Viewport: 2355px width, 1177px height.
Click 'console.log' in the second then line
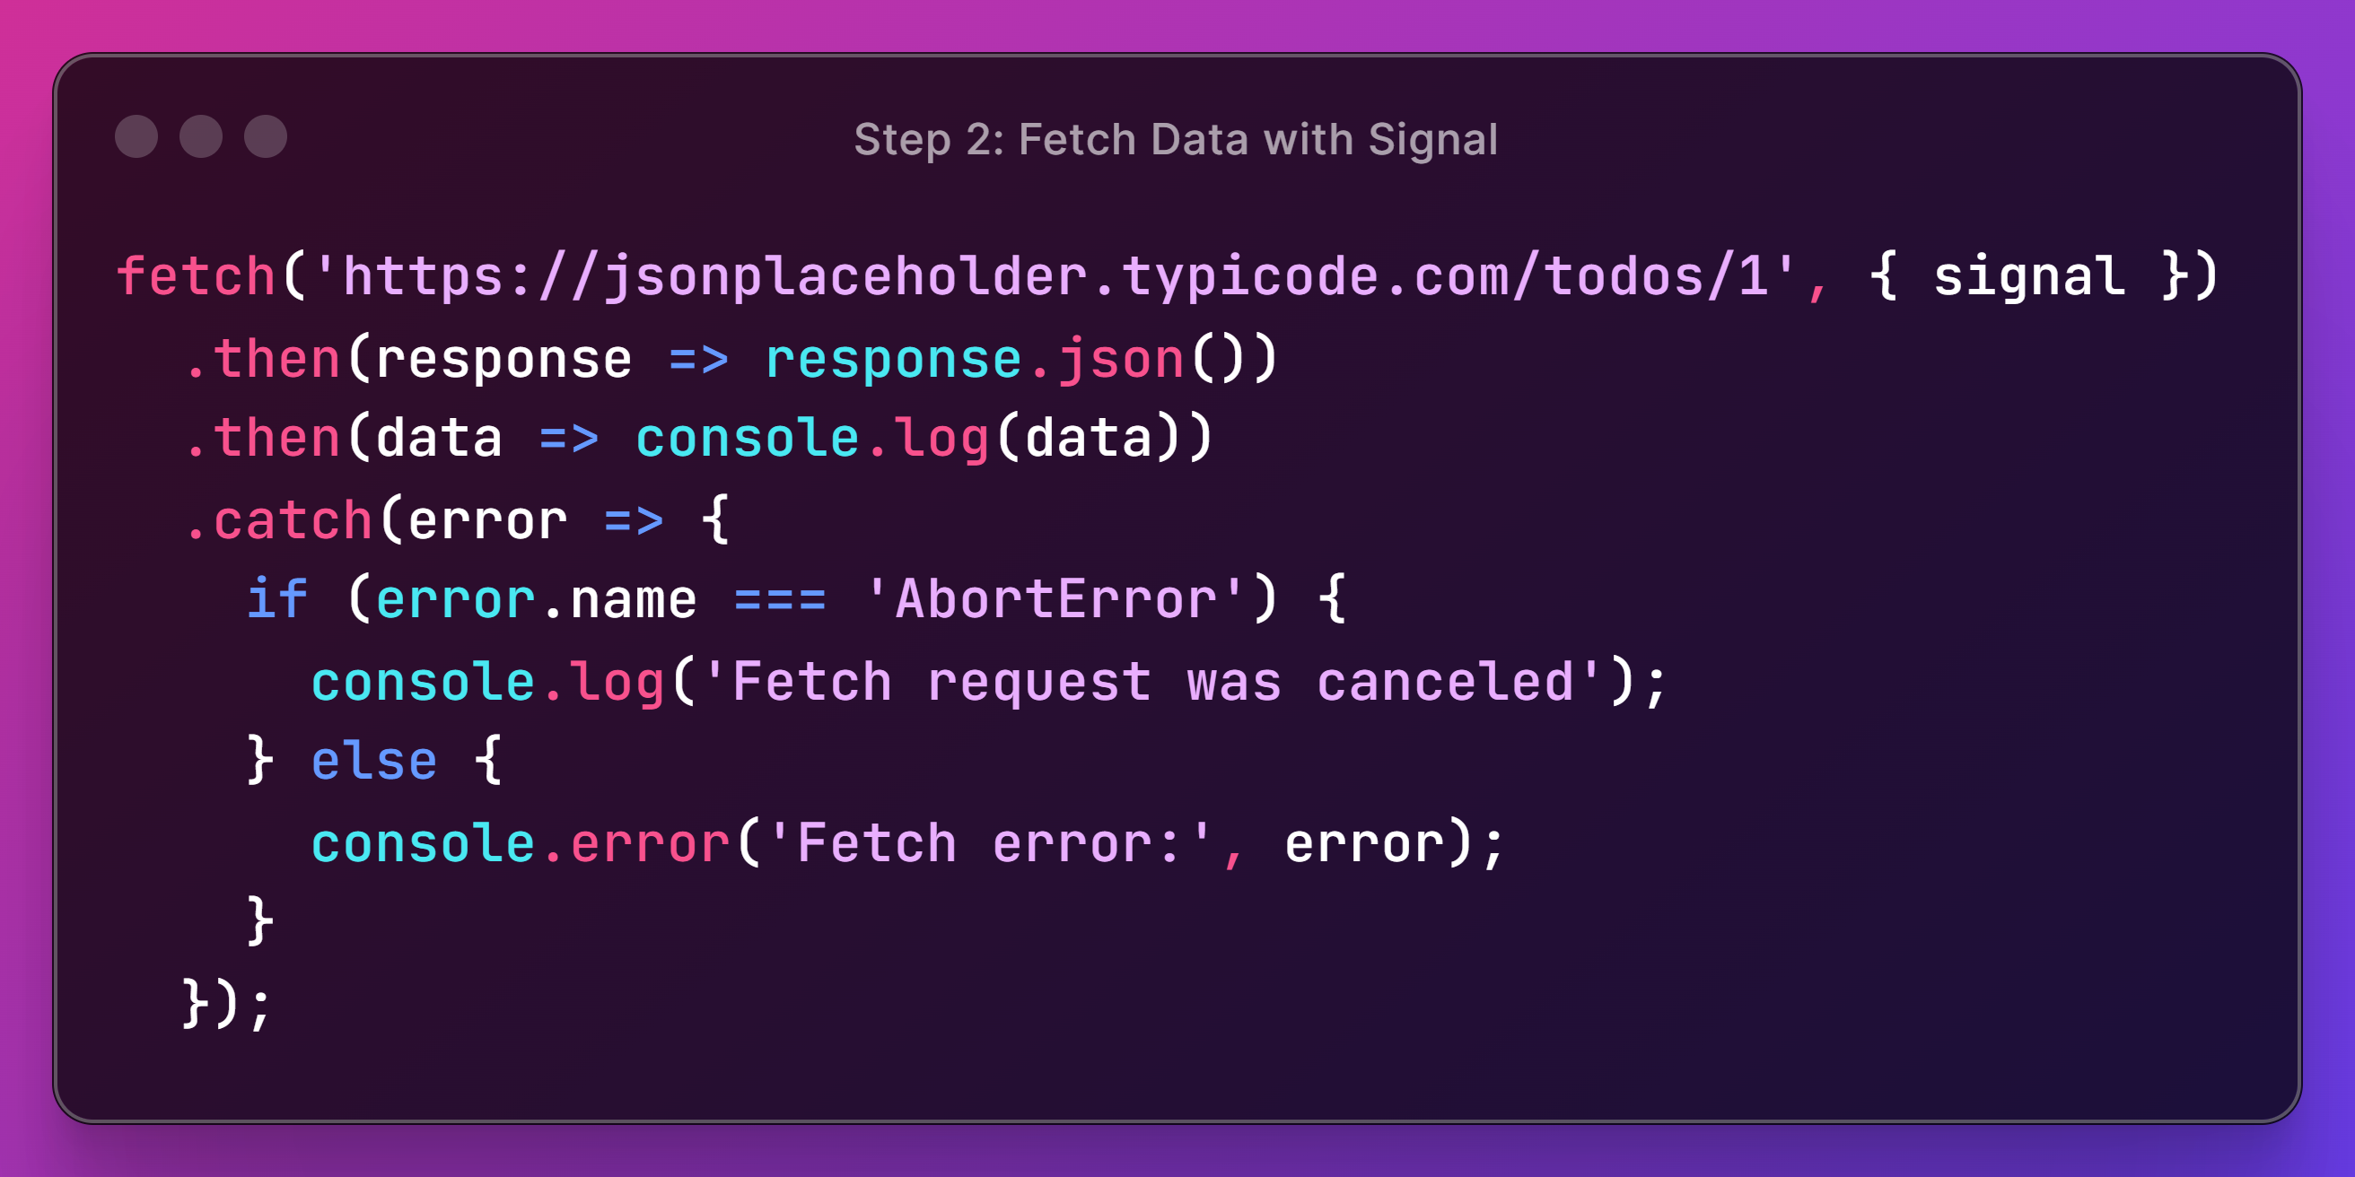point(812,439)
